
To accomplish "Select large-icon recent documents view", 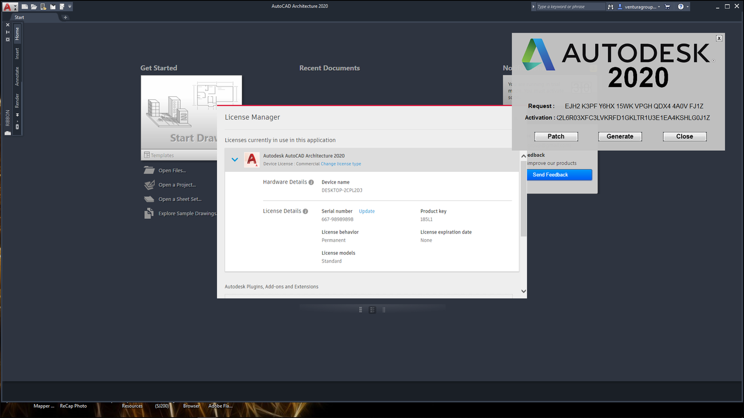I will (361, 309).
